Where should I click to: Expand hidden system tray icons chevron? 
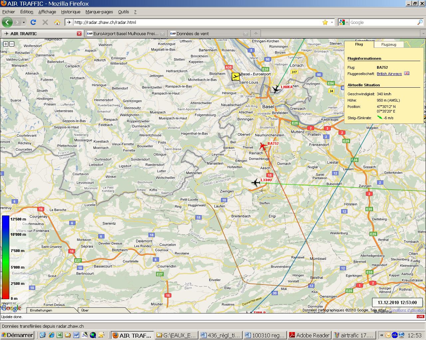click(x=381, y=335)
